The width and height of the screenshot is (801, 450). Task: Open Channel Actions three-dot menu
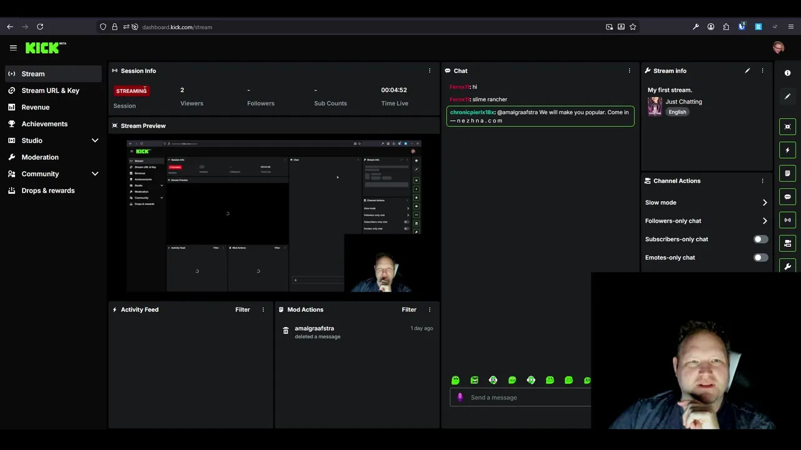click(x=762, y=181)
